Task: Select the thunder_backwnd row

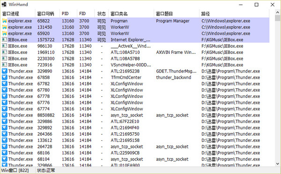Action: coord(135,77)
